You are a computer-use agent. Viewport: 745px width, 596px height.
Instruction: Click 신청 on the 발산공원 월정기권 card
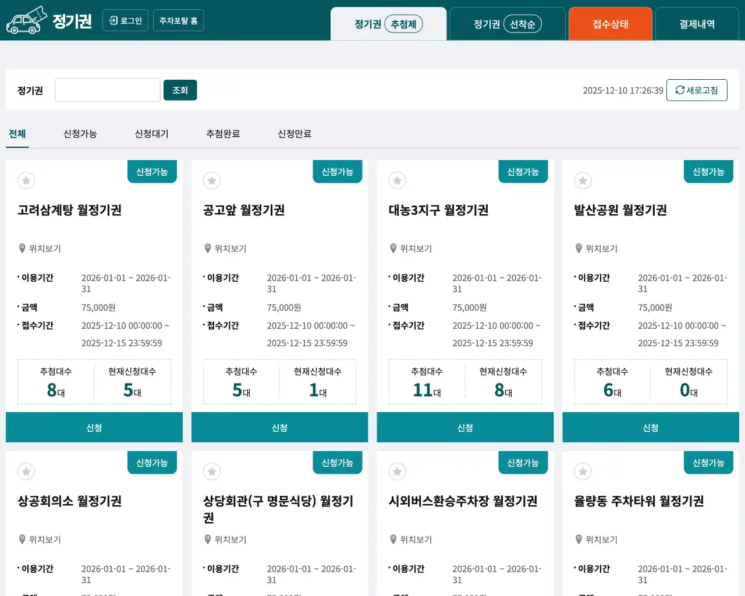point(650,427)
